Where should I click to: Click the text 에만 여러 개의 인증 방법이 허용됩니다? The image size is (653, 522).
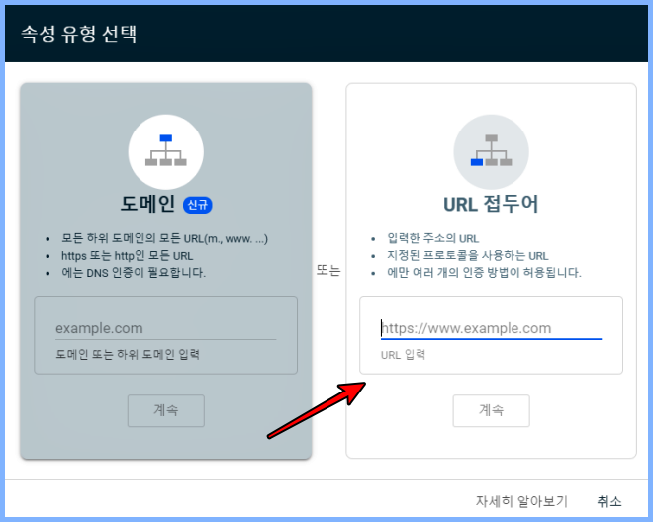click(484, 272)
